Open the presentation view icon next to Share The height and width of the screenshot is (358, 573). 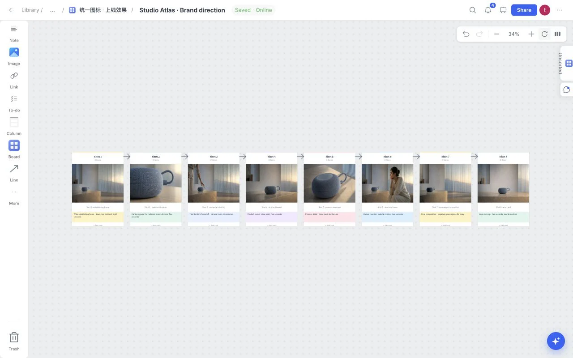coord(503,10)
